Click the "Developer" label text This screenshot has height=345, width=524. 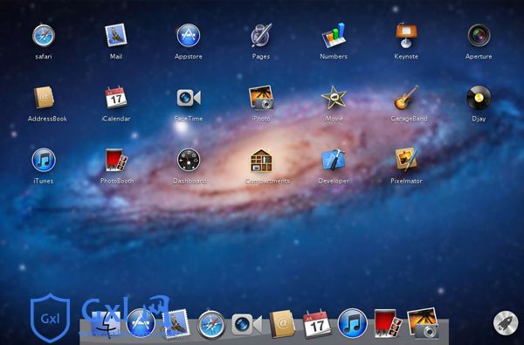(x=334, y=181)
